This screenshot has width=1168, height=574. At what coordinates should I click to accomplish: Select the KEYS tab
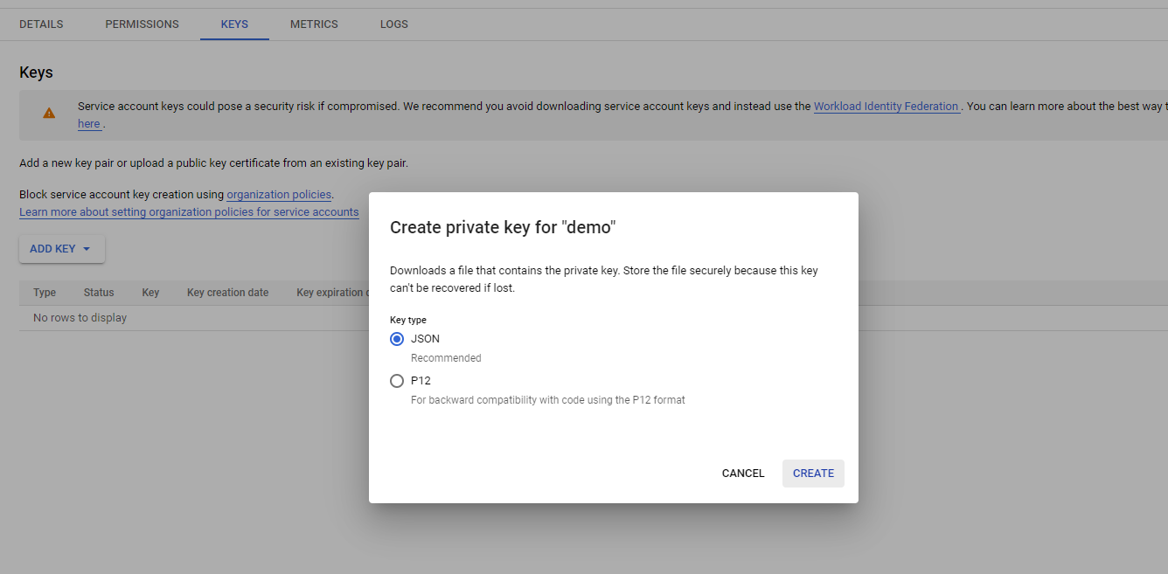(234, 24)
